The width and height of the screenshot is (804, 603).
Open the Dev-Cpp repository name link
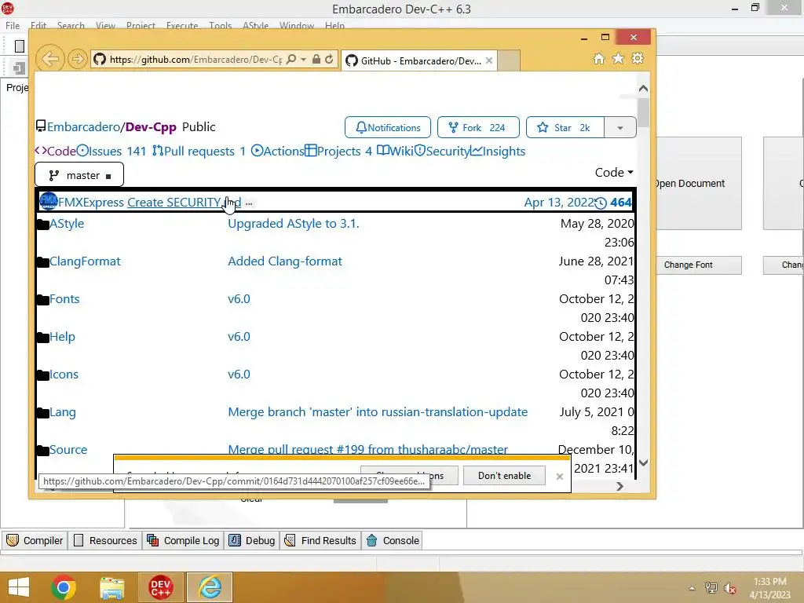(x=151, y=126)
